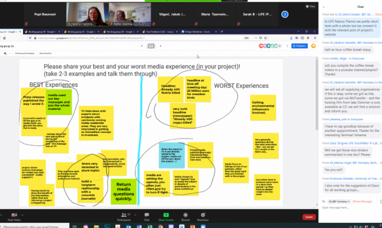This screenshot has height=228, width=382.
Task: Open the browser hamburger menu
Action: 315,38
